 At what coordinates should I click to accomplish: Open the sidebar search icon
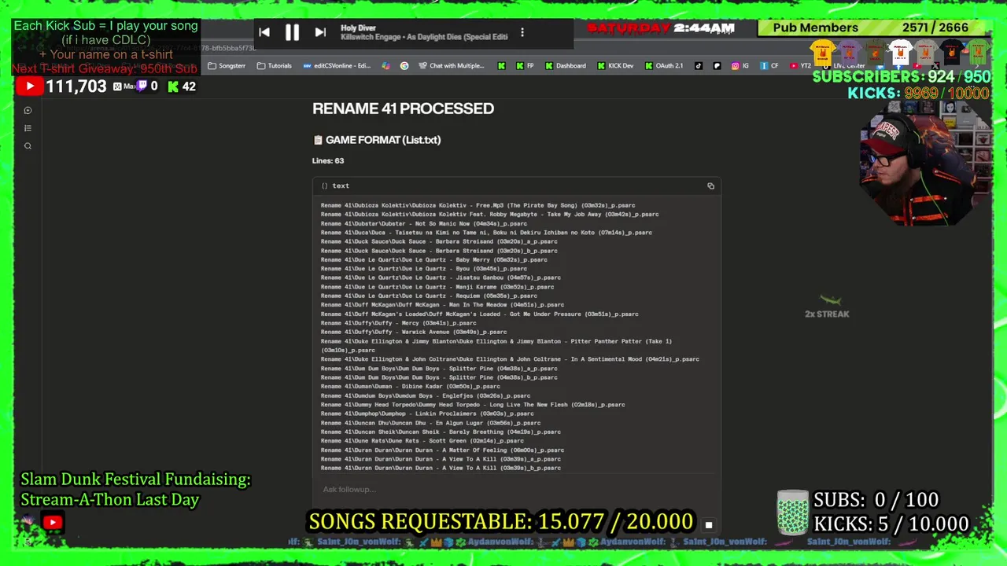click(x=28, y=146)
